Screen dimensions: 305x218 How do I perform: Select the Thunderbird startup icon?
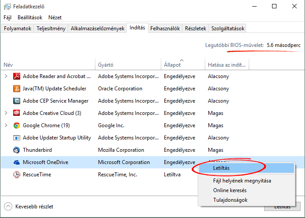coord(17,150)
